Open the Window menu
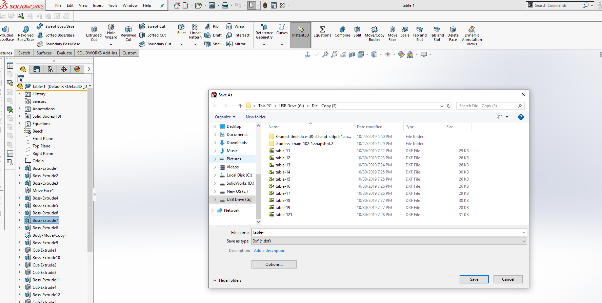 [130, 5]
